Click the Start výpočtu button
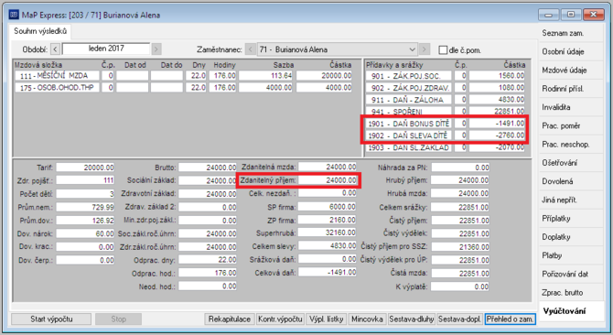Image resolution: width=613 pixels, height=335 pixels. [51, 319]
